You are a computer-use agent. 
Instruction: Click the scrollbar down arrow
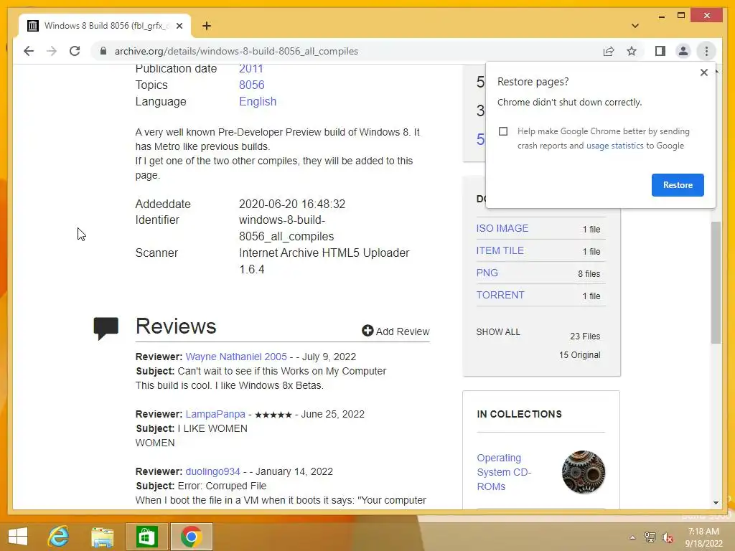[x=716, y=503]
